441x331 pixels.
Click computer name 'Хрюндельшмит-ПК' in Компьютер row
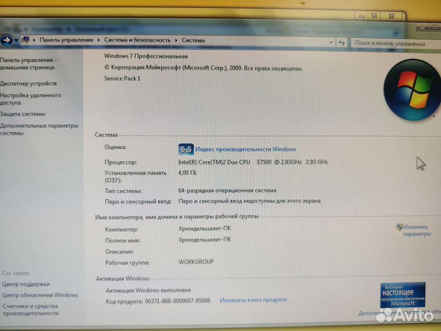tap(205, 228)
